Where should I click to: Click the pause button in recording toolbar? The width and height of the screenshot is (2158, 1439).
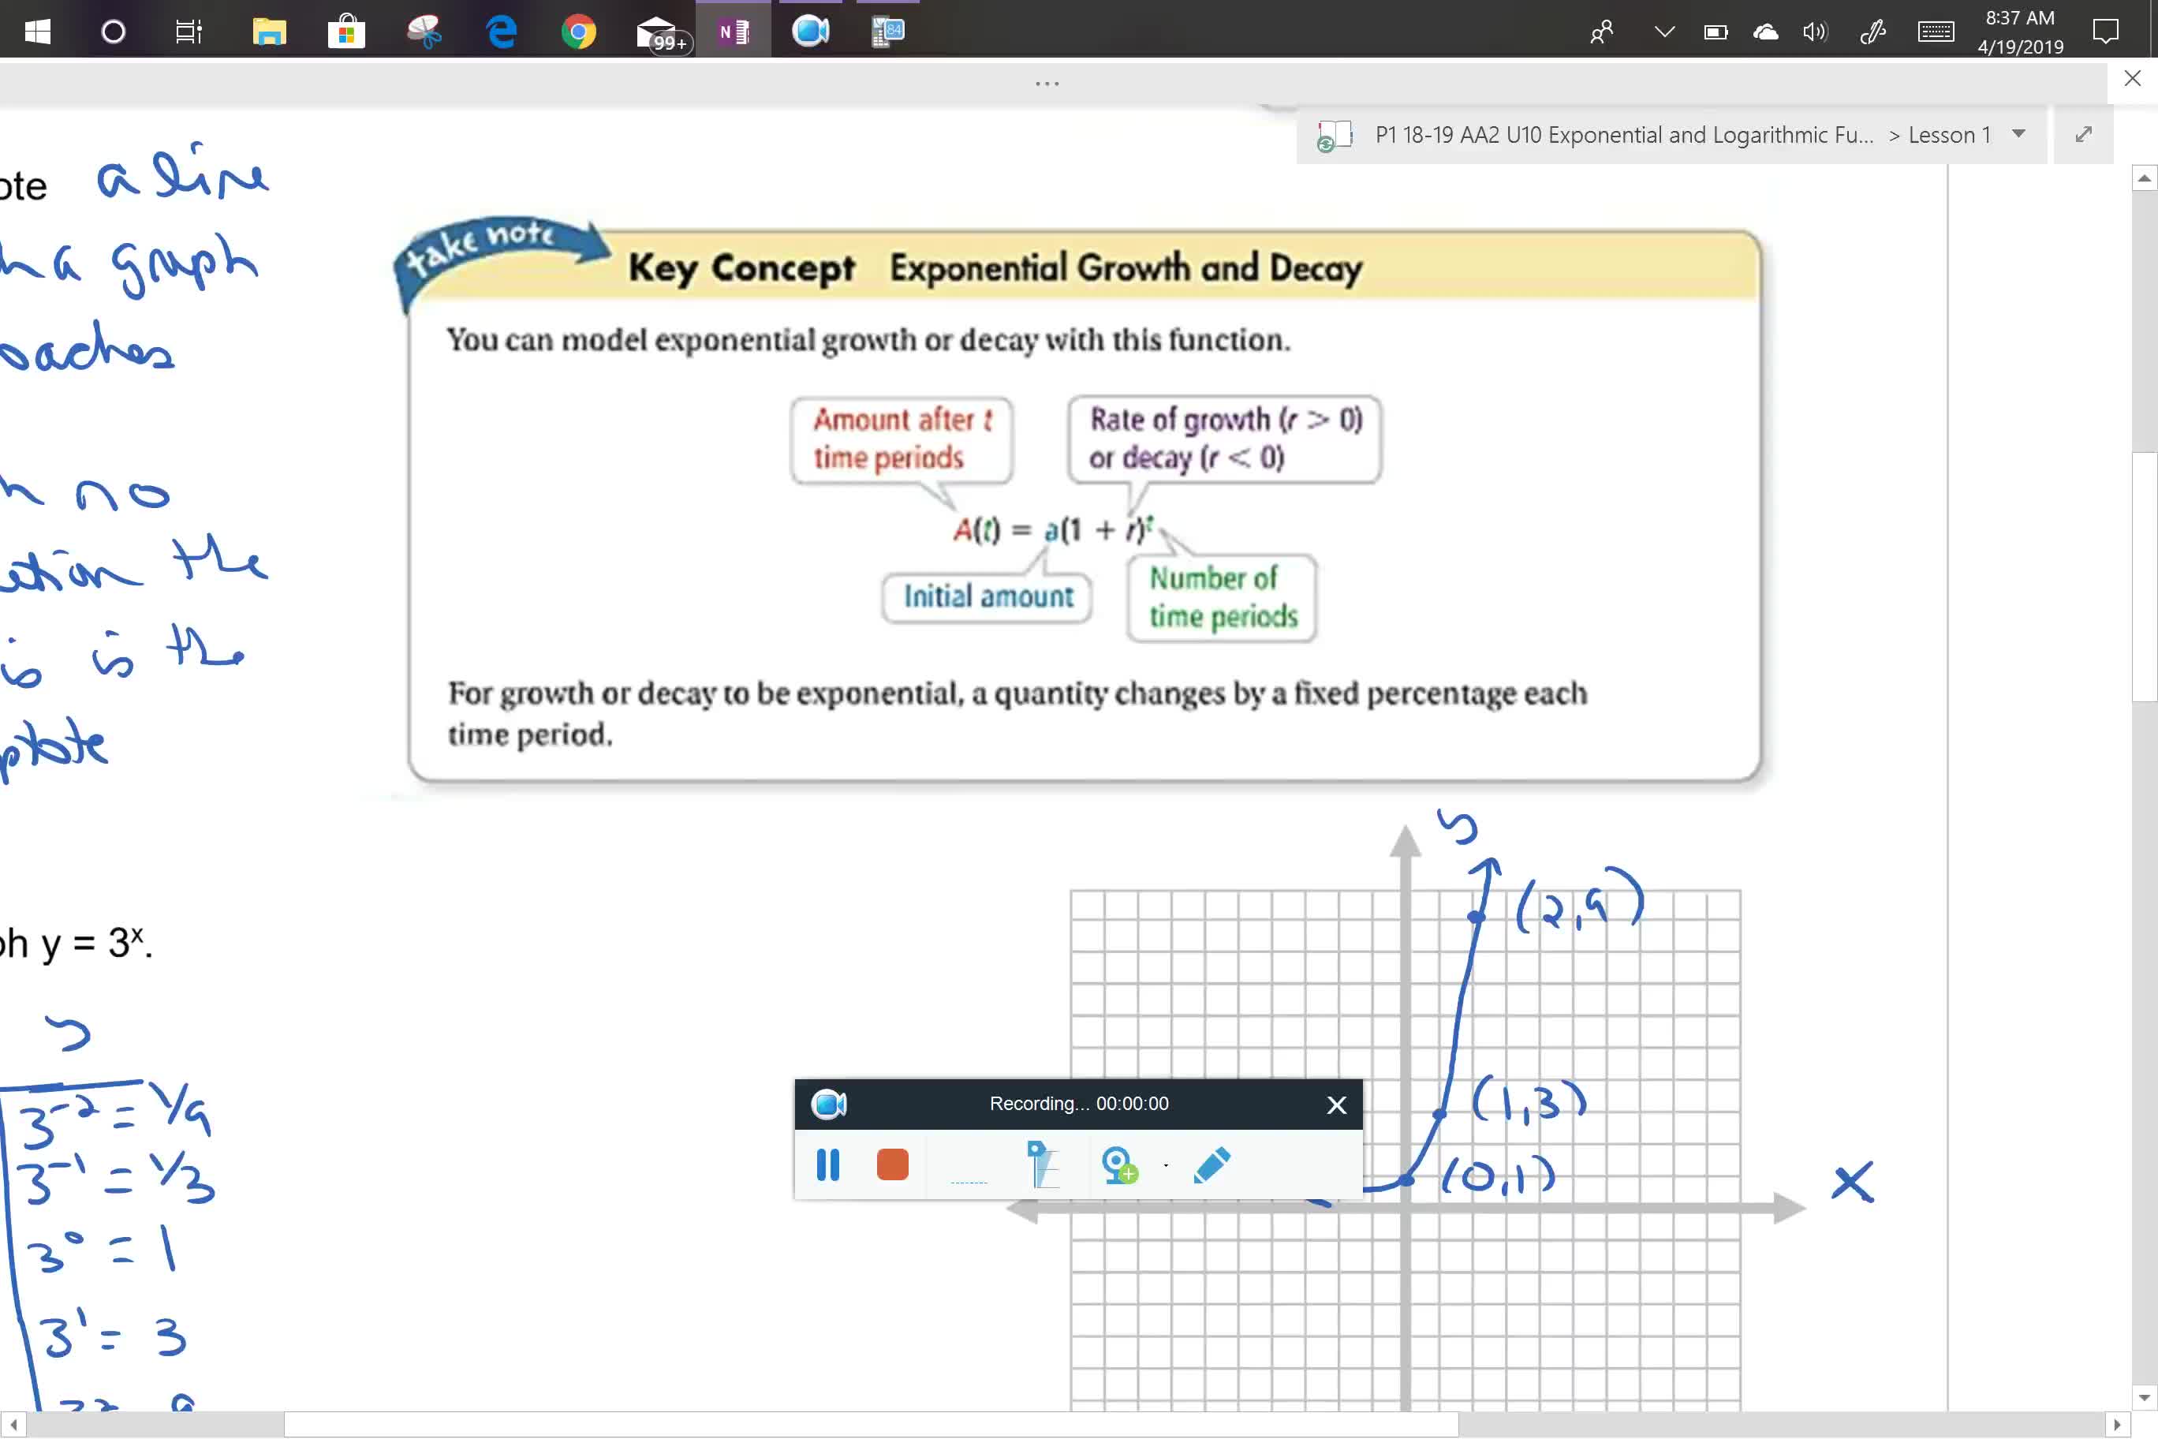(x=830, y=1164)
